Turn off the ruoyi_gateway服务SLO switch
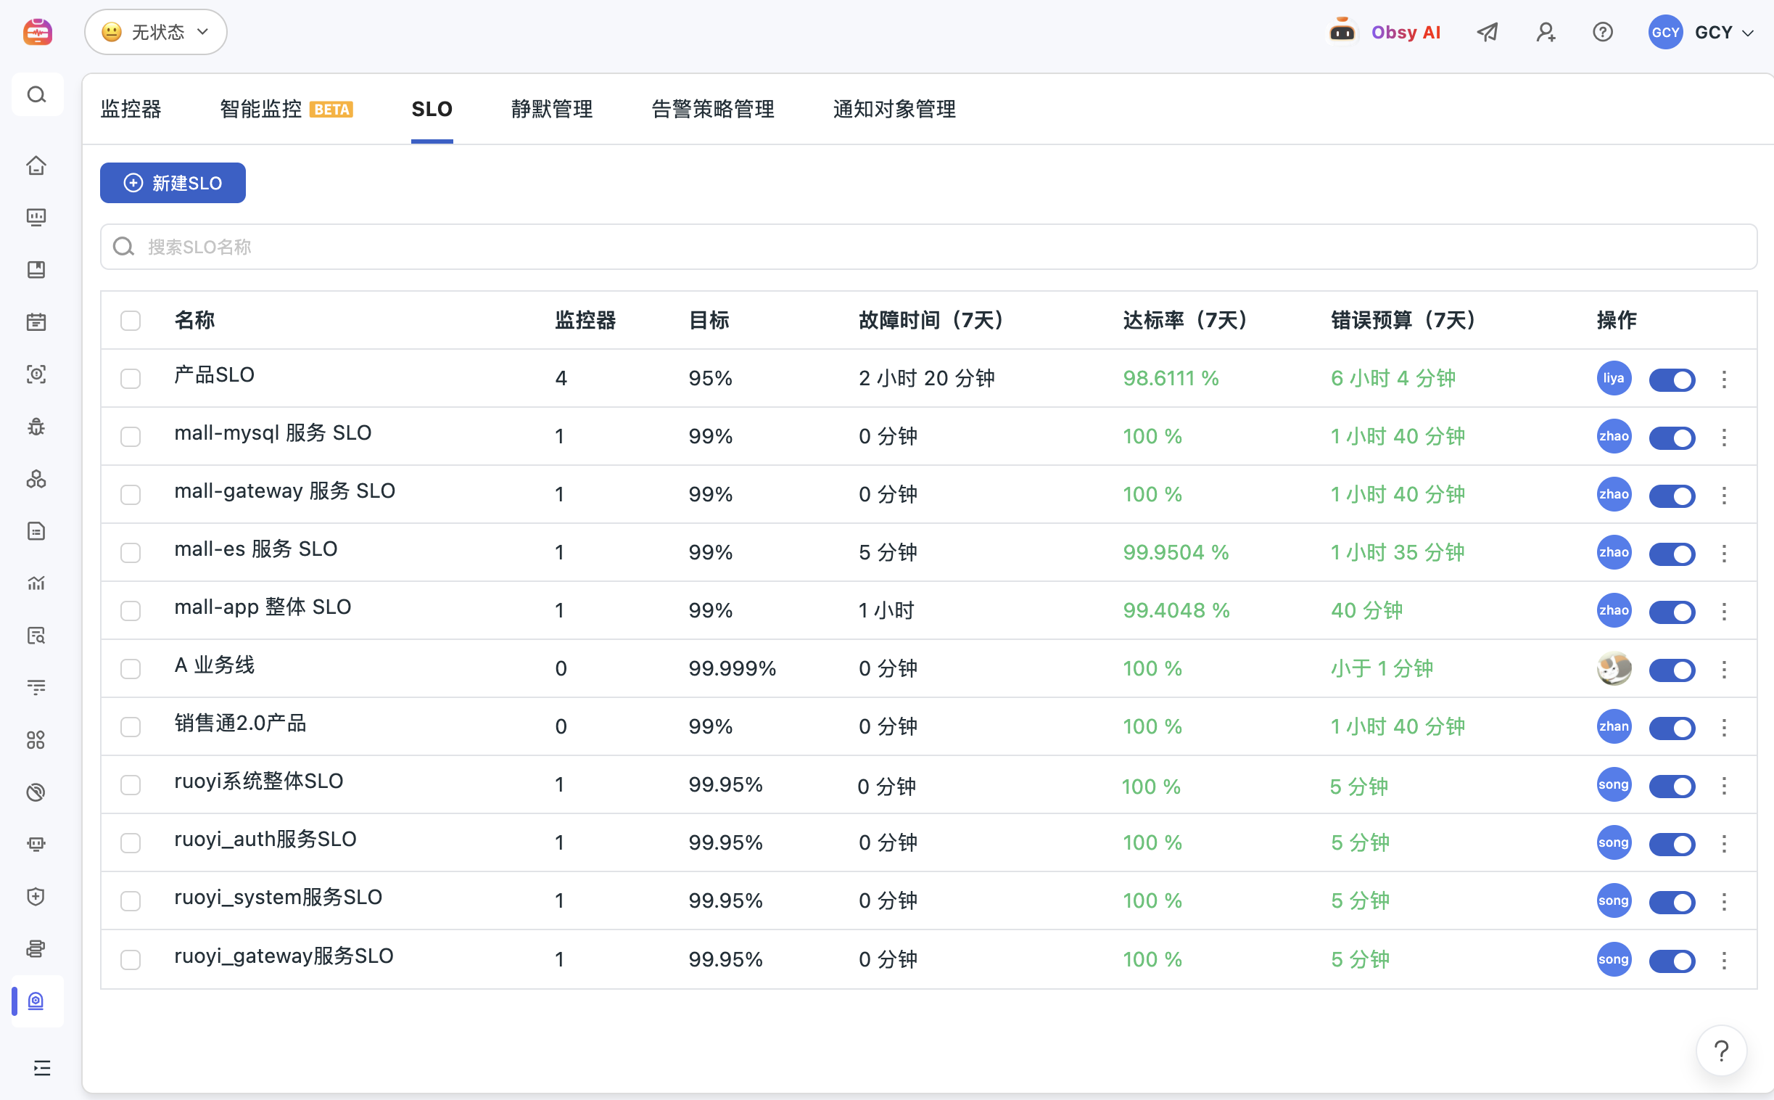1774x1100 pixels. [1672, 960]
